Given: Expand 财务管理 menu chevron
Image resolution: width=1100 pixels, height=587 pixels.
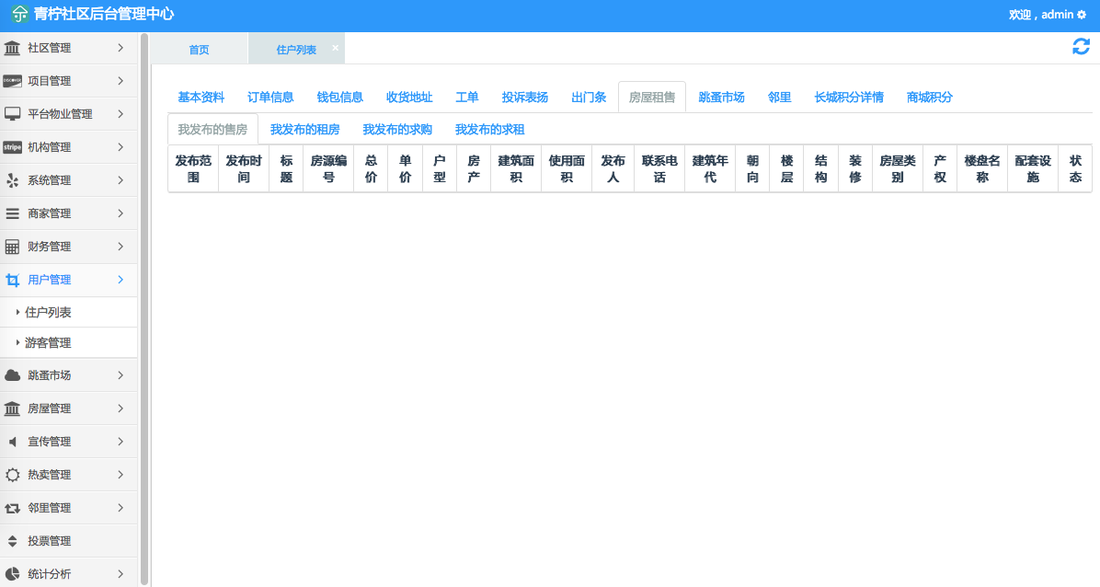Looking at the screenshot, I should coord(120,247).
